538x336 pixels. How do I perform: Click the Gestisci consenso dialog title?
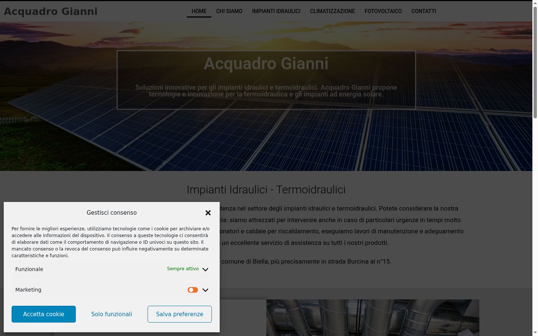[112, 212]
